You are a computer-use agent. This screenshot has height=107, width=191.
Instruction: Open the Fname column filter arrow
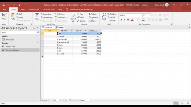(71, 31)
